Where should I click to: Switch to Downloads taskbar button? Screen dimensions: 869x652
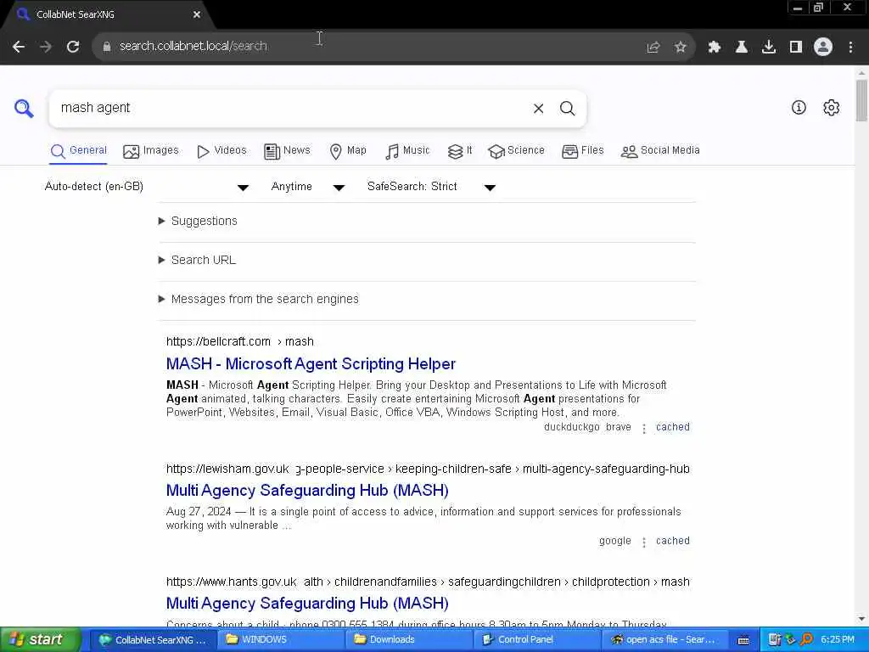click(x=409, y=640)
